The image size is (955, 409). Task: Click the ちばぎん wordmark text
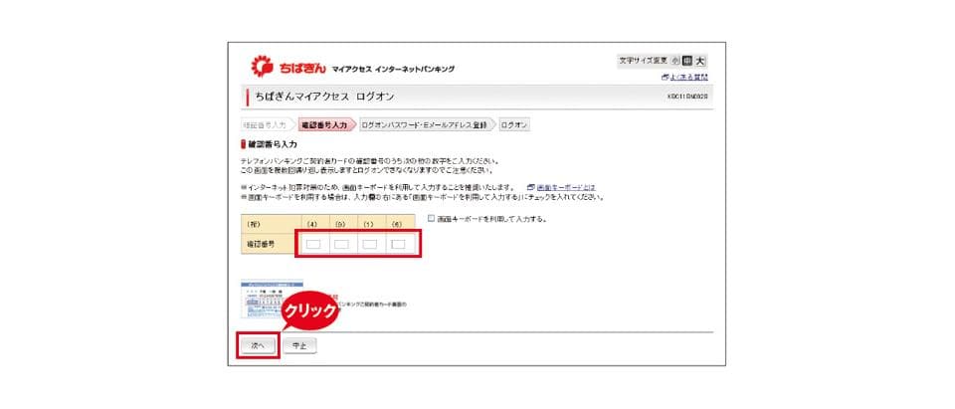click(302, 69)
